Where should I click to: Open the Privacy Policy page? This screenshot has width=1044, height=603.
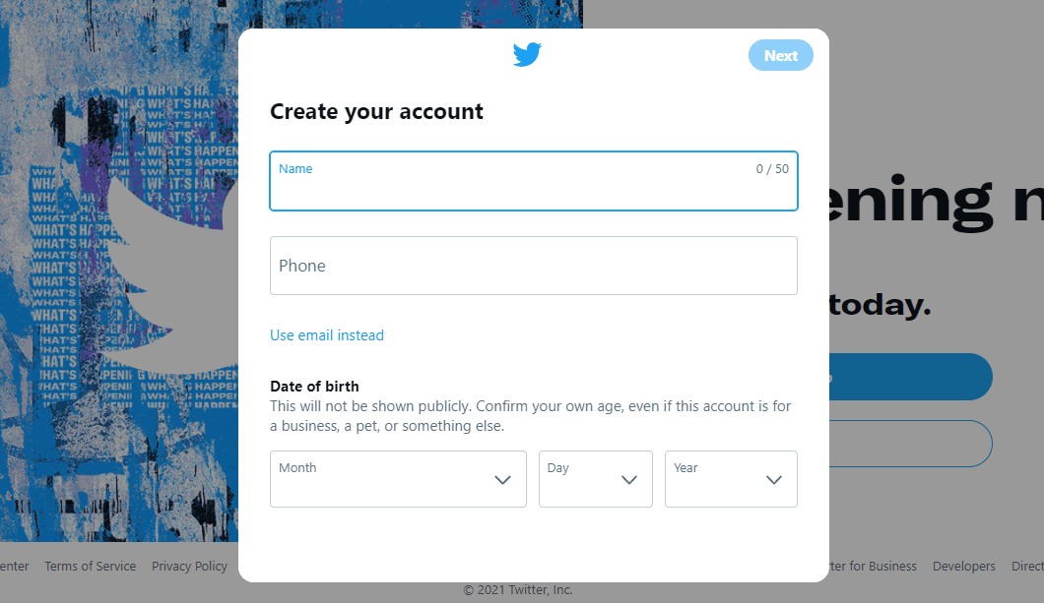tap(189, 566)
